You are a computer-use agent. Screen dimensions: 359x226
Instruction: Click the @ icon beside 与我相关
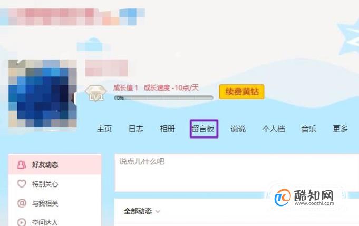click(22, 203)
